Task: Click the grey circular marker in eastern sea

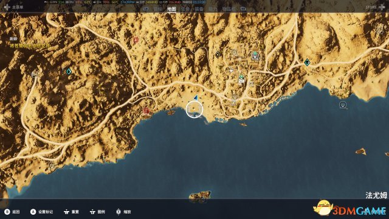Action: pyautogui.click(x=343, y=105)
